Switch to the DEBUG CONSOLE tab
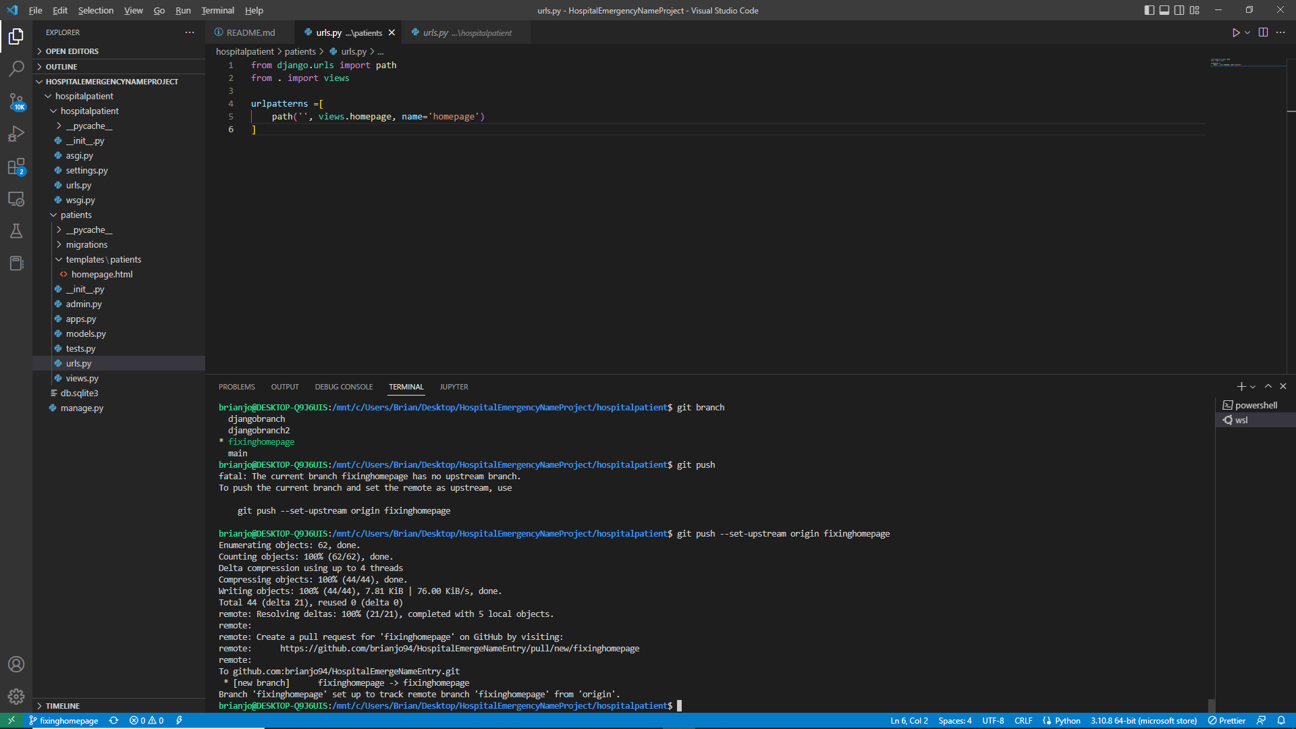This screenshot has width=1296, height=729. click(x=344, y=386)
